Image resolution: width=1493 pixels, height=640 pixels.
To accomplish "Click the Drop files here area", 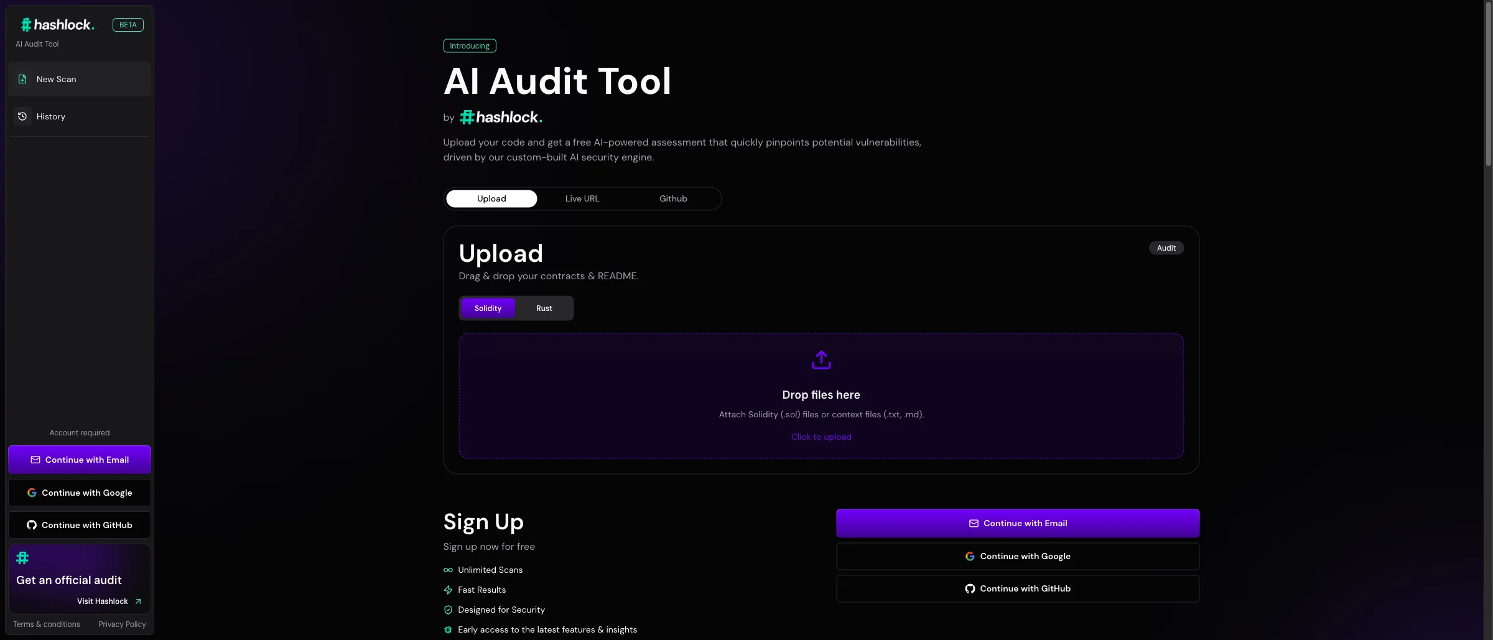I will tap(821, 395).
